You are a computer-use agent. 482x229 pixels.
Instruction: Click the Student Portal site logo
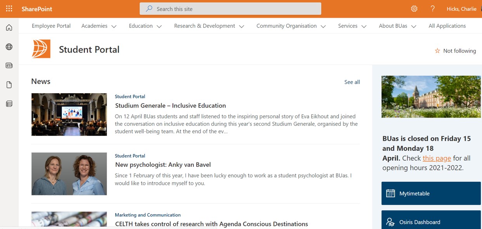[x=42, y=48]
